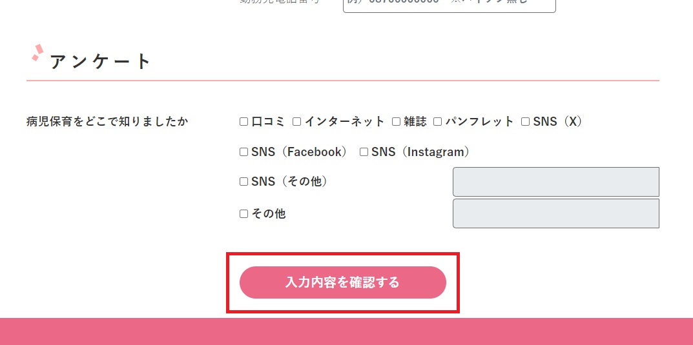Click the 病児保育をどこで知りましたか question label
The width and height of the screenshot is (693, 345).
click(x=107, y=121)
